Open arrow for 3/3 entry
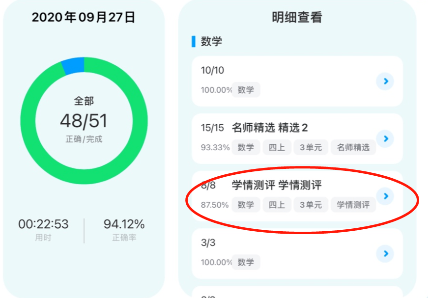Image resolution: width=428 pixels, height=298 pixels. [385, 254]
